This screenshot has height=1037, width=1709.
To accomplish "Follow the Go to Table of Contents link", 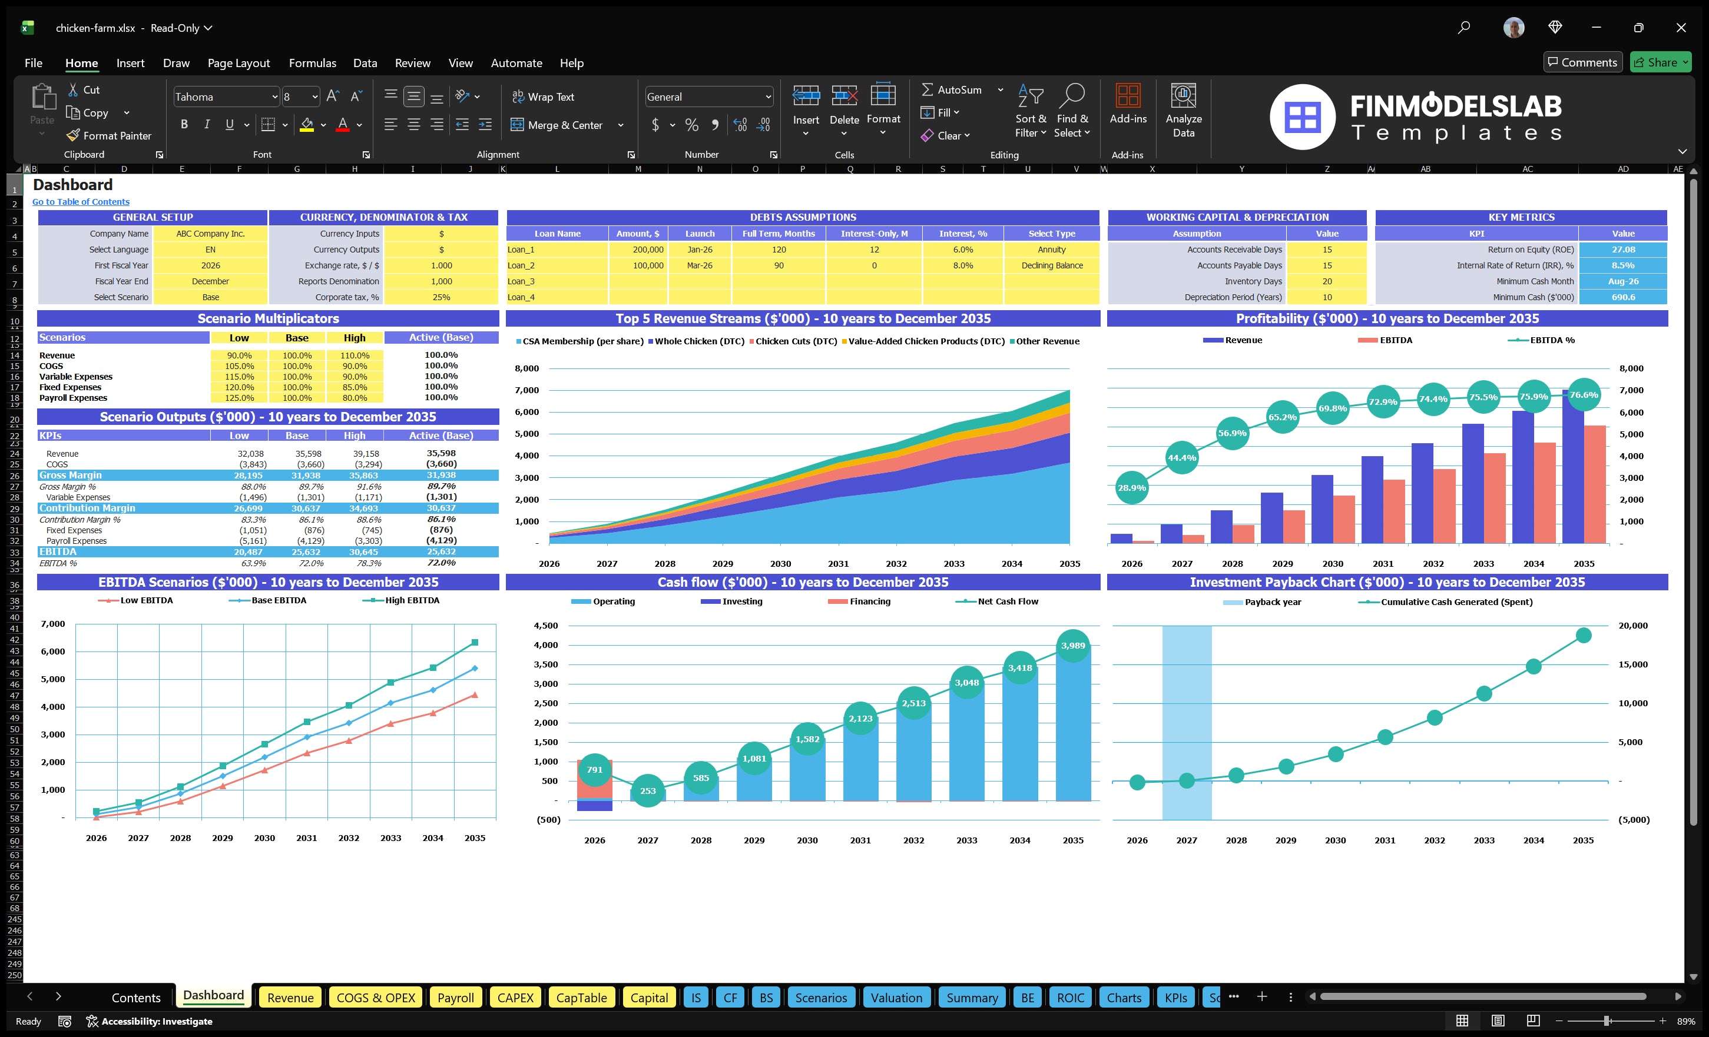I will coord(81,202).
